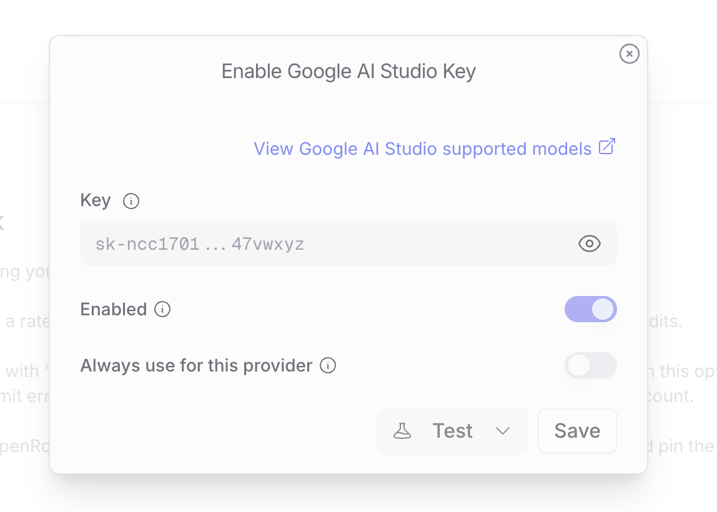
Task: Close the Enable Google AI Studio Key dialog
Action: (x=629, y=54)
